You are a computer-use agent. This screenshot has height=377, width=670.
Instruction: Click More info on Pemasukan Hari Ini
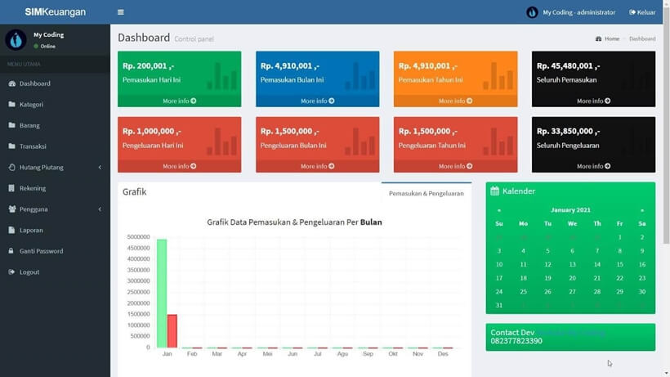[179, 101]
